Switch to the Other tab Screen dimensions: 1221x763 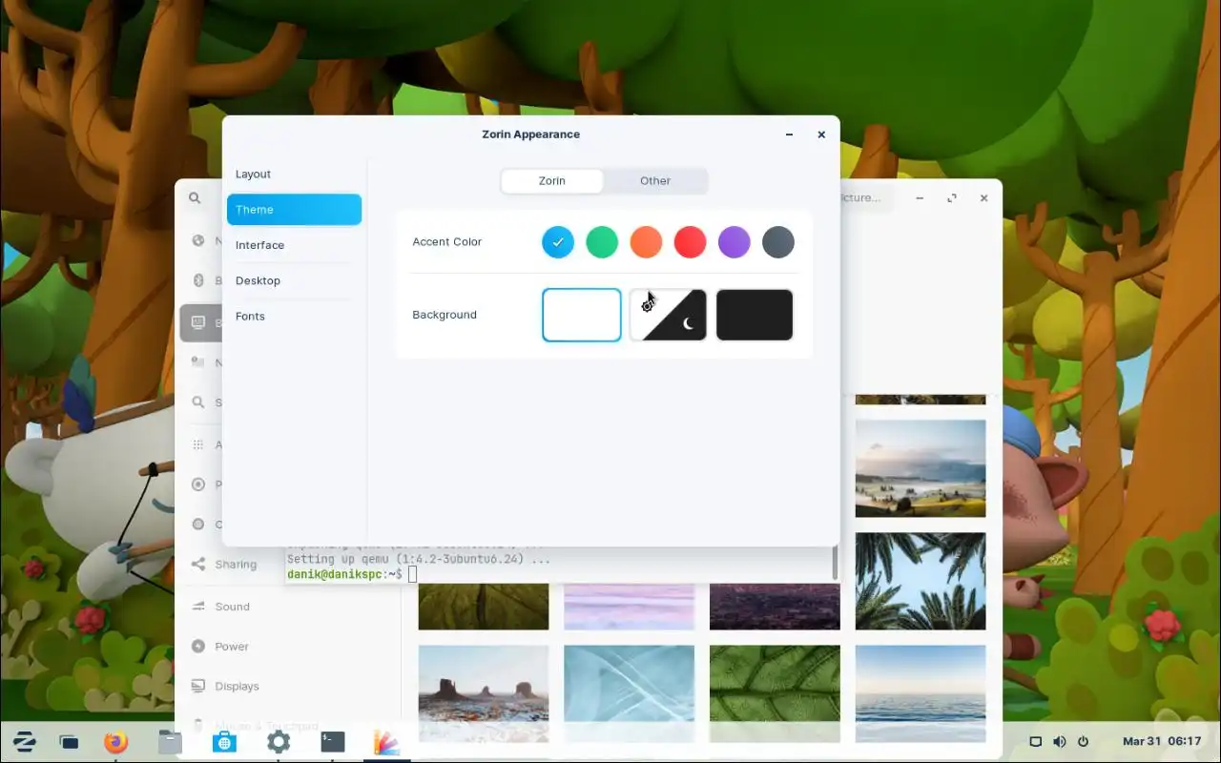(x=655, y=181)
